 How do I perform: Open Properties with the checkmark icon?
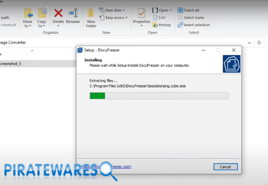coord(142,14)
